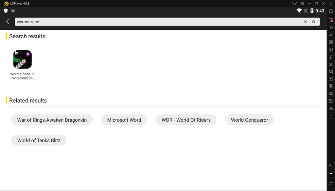Collapse the right sidebar with the double-chevron
The width and height of the screenshot is (335, 191).
[331, 4]
